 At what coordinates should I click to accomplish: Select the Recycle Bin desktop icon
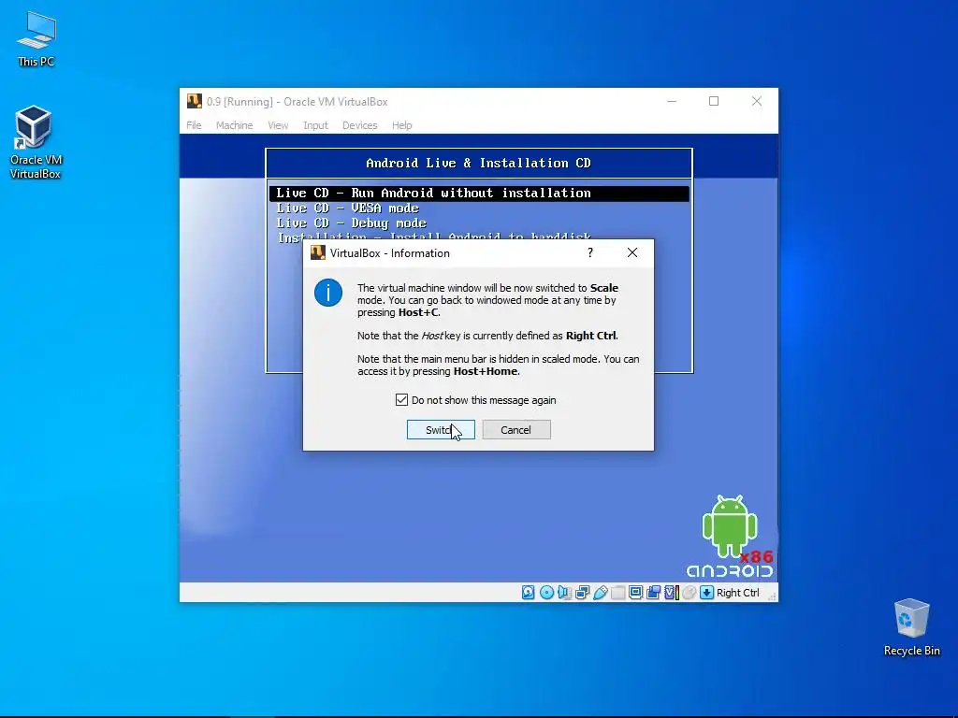pos(911,627)
